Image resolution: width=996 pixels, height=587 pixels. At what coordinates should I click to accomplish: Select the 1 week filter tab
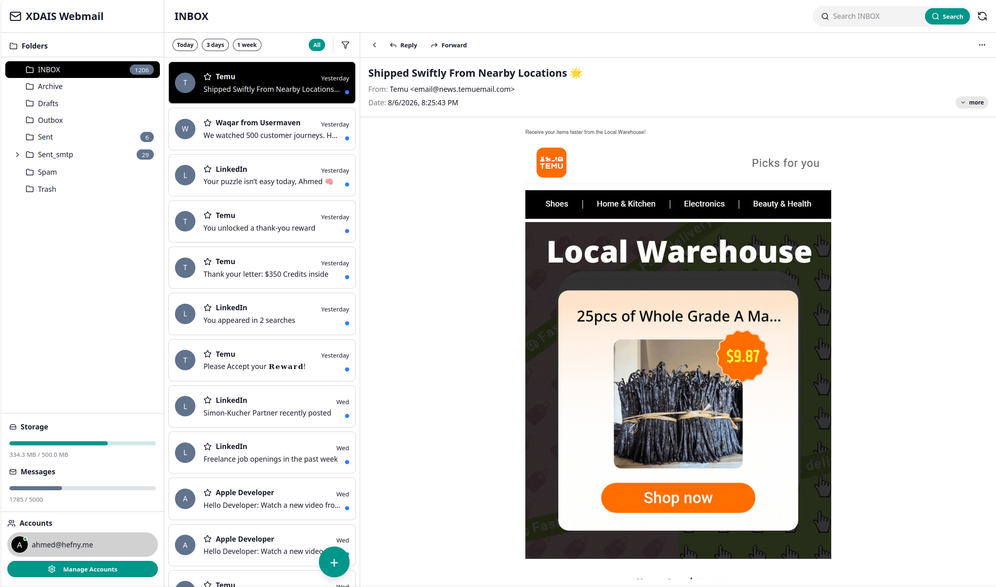pos(247,45)
